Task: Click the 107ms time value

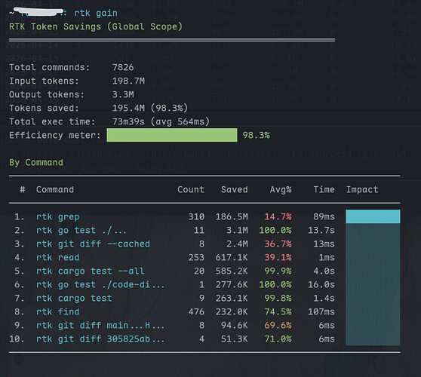Action: (321, 311)
